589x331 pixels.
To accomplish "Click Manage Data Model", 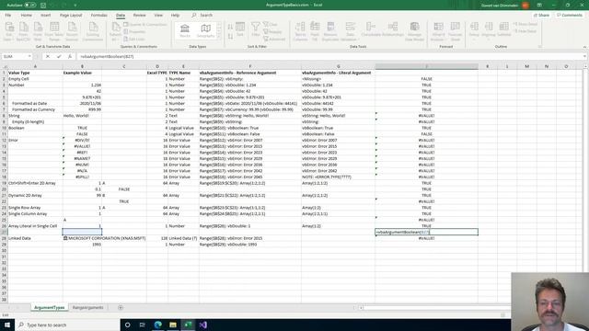I will point(414,31).
